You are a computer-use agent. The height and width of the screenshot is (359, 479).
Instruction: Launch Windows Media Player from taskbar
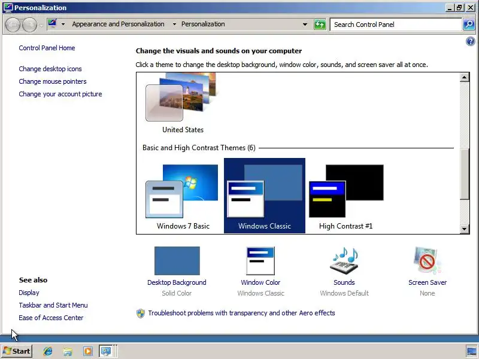pyautogui.click(x=87, y=351)
